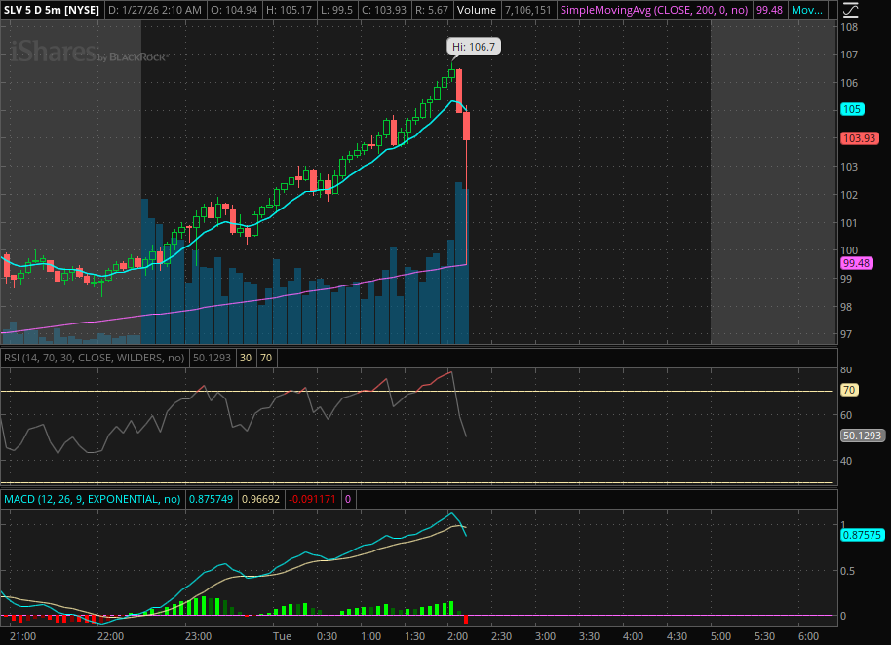Screen dimensions: 891x645
Task: Click the cyan 0.87575 tag on the MACD axis
Action: tap(862, 535)
